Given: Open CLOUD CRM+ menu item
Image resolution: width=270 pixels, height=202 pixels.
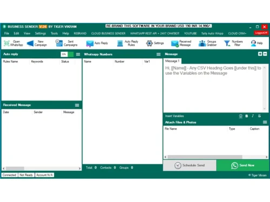Looking at the screenshot, I should [237, 33].
